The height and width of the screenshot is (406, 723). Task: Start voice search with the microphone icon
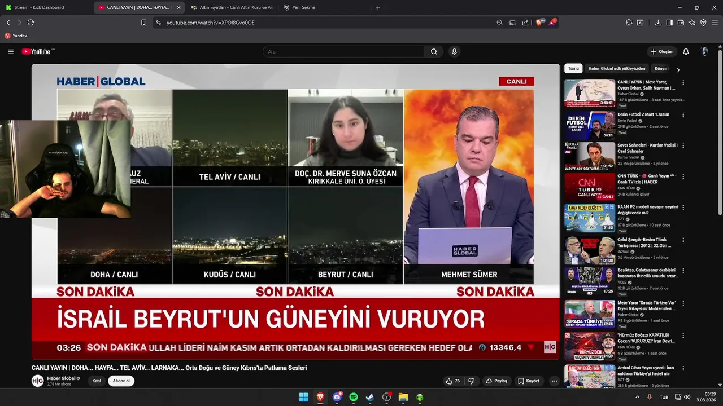point(454,51)
